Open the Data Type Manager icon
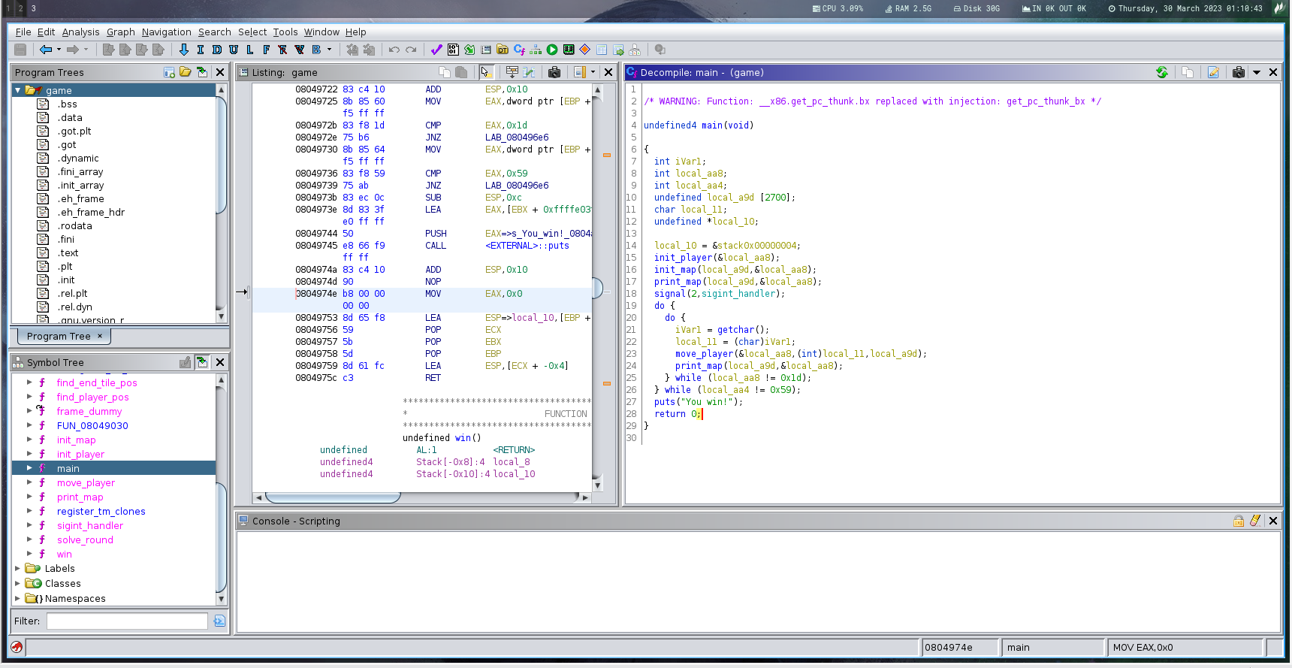Image resolution: width=1292 pixels, height=668 pixels. (503, 50)
